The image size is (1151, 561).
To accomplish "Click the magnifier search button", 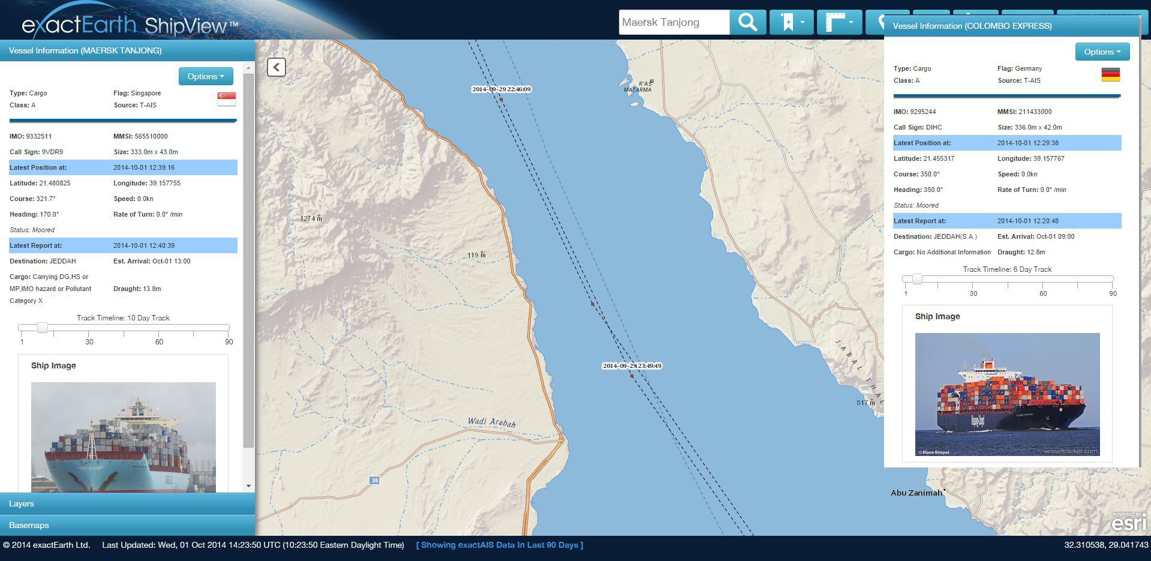I will 747,23.
